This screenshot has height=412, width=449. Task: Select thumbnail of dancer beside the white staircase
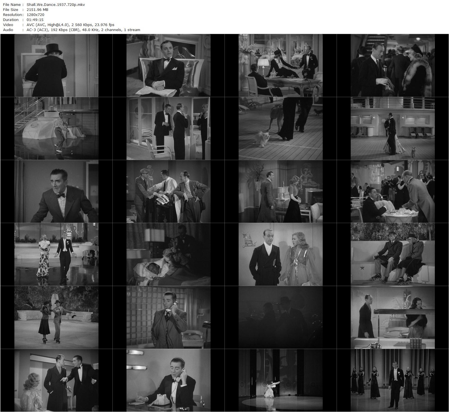click(56, 128)
